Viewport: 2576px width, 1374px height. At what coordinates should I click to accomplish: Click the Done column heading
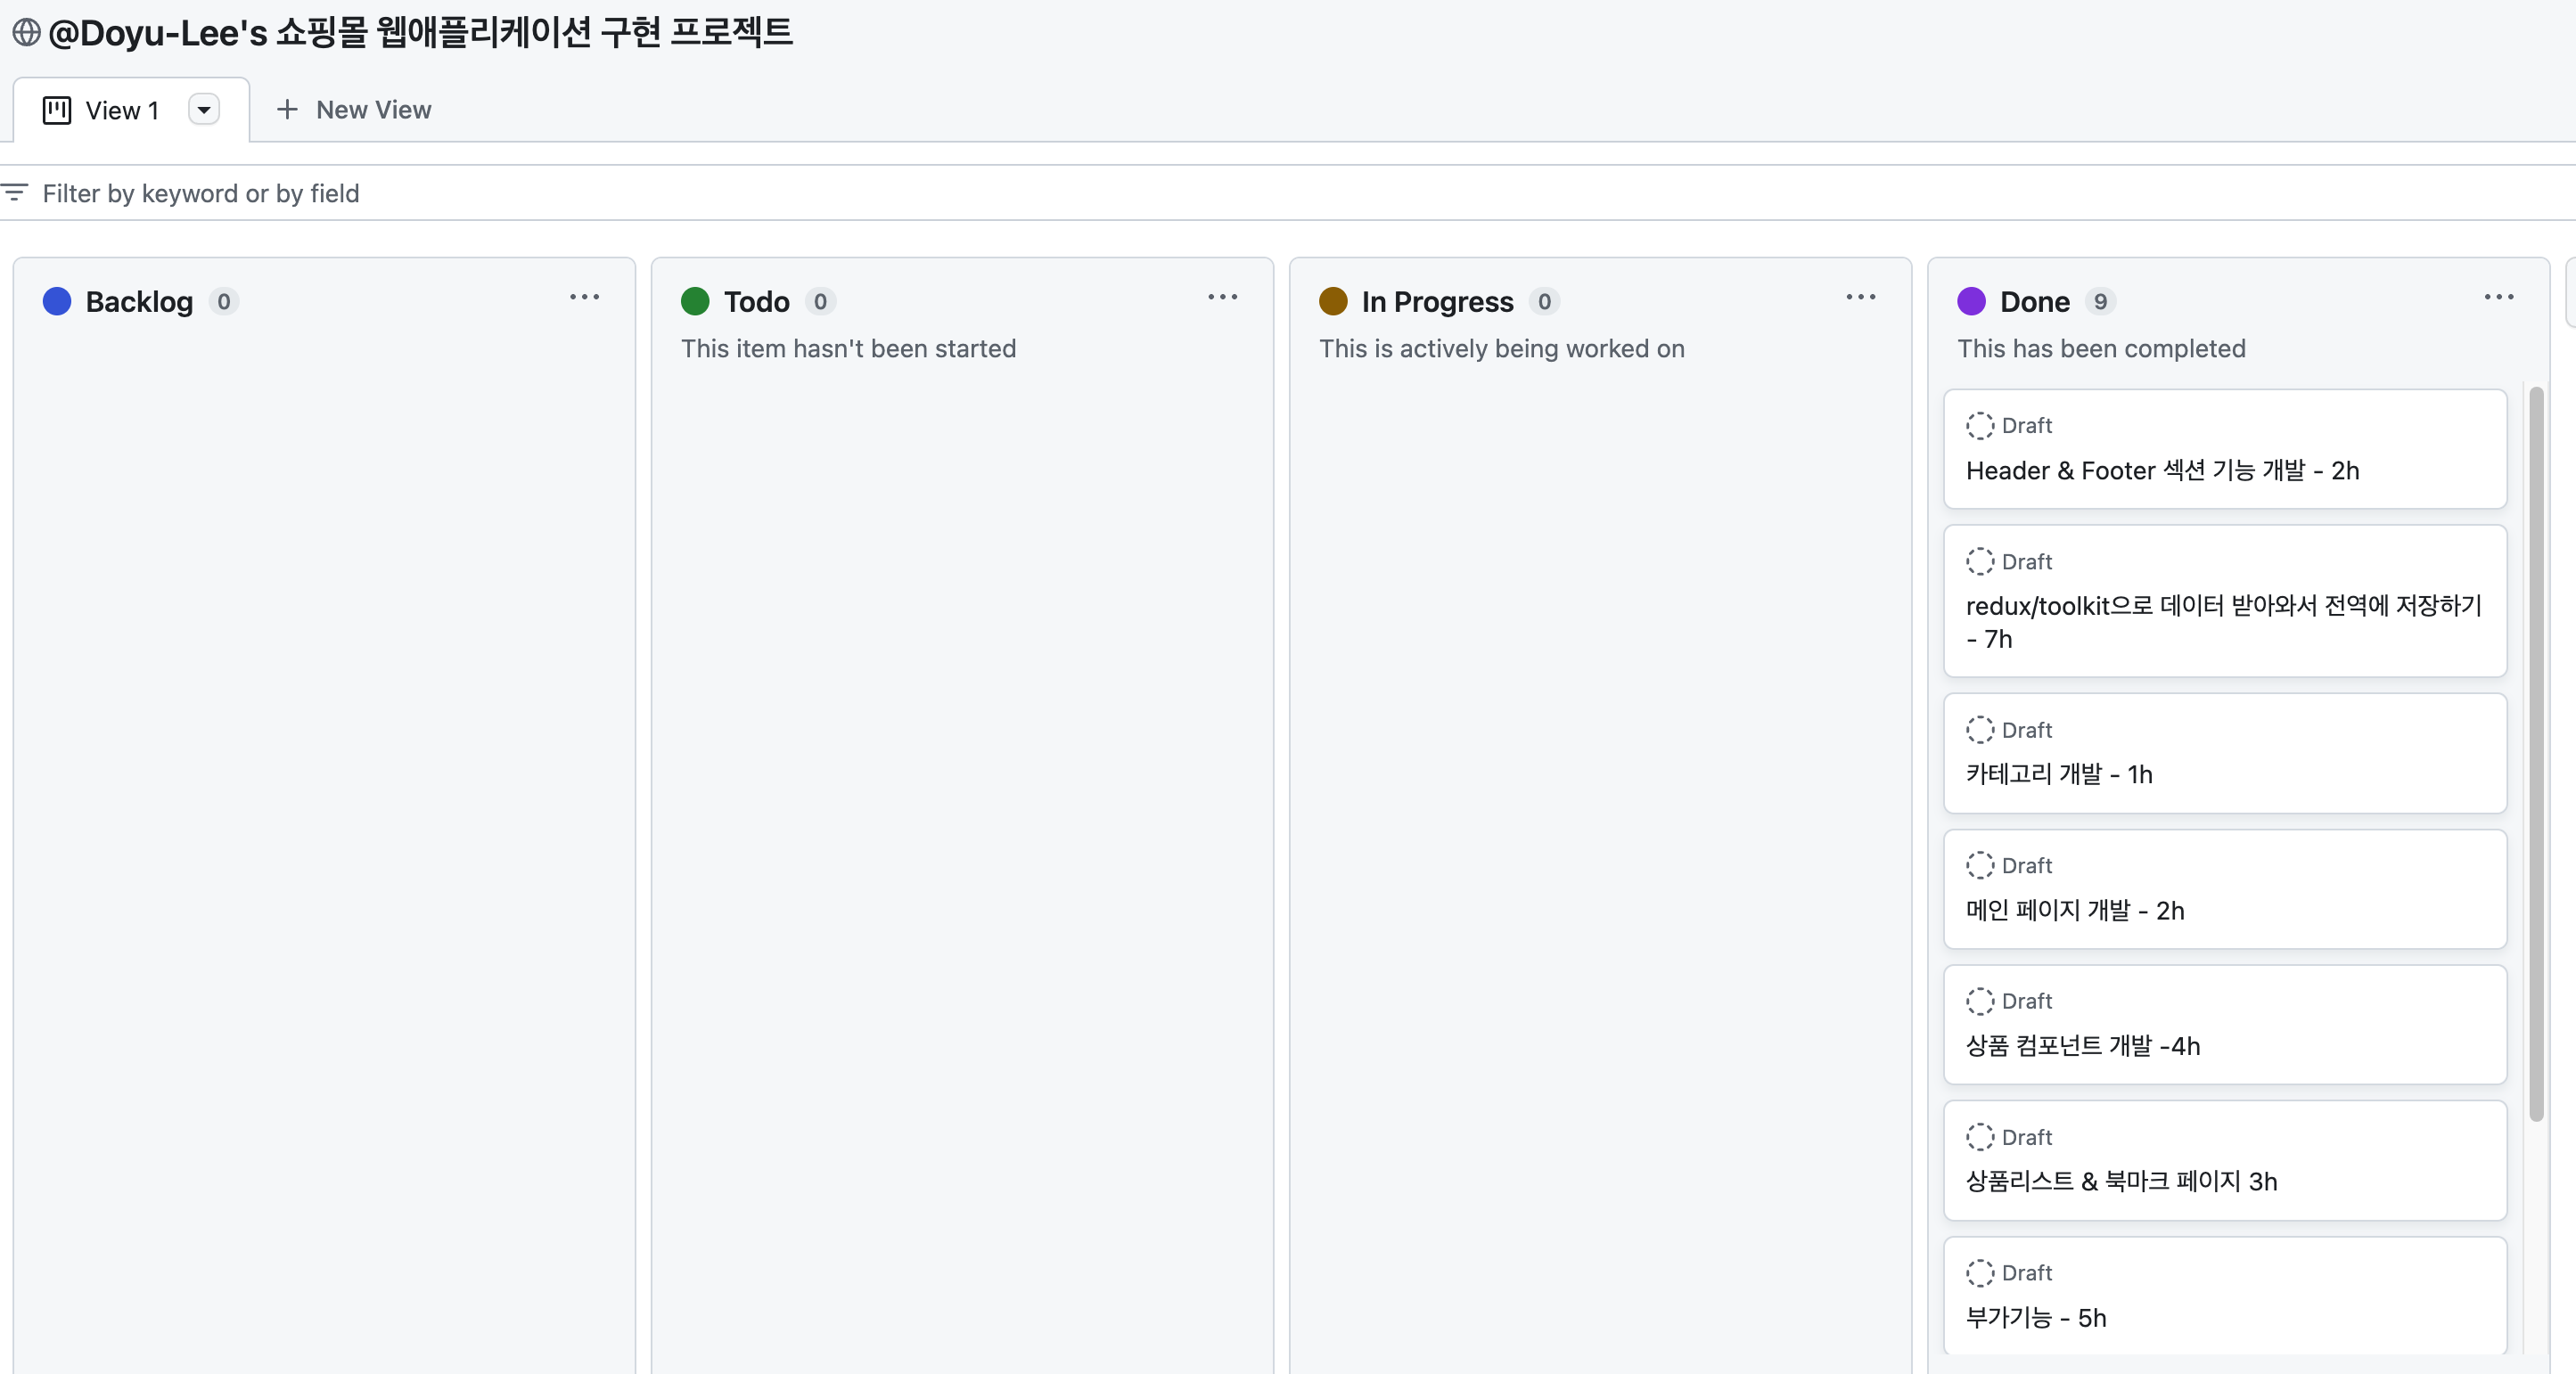coord(2034,302)
